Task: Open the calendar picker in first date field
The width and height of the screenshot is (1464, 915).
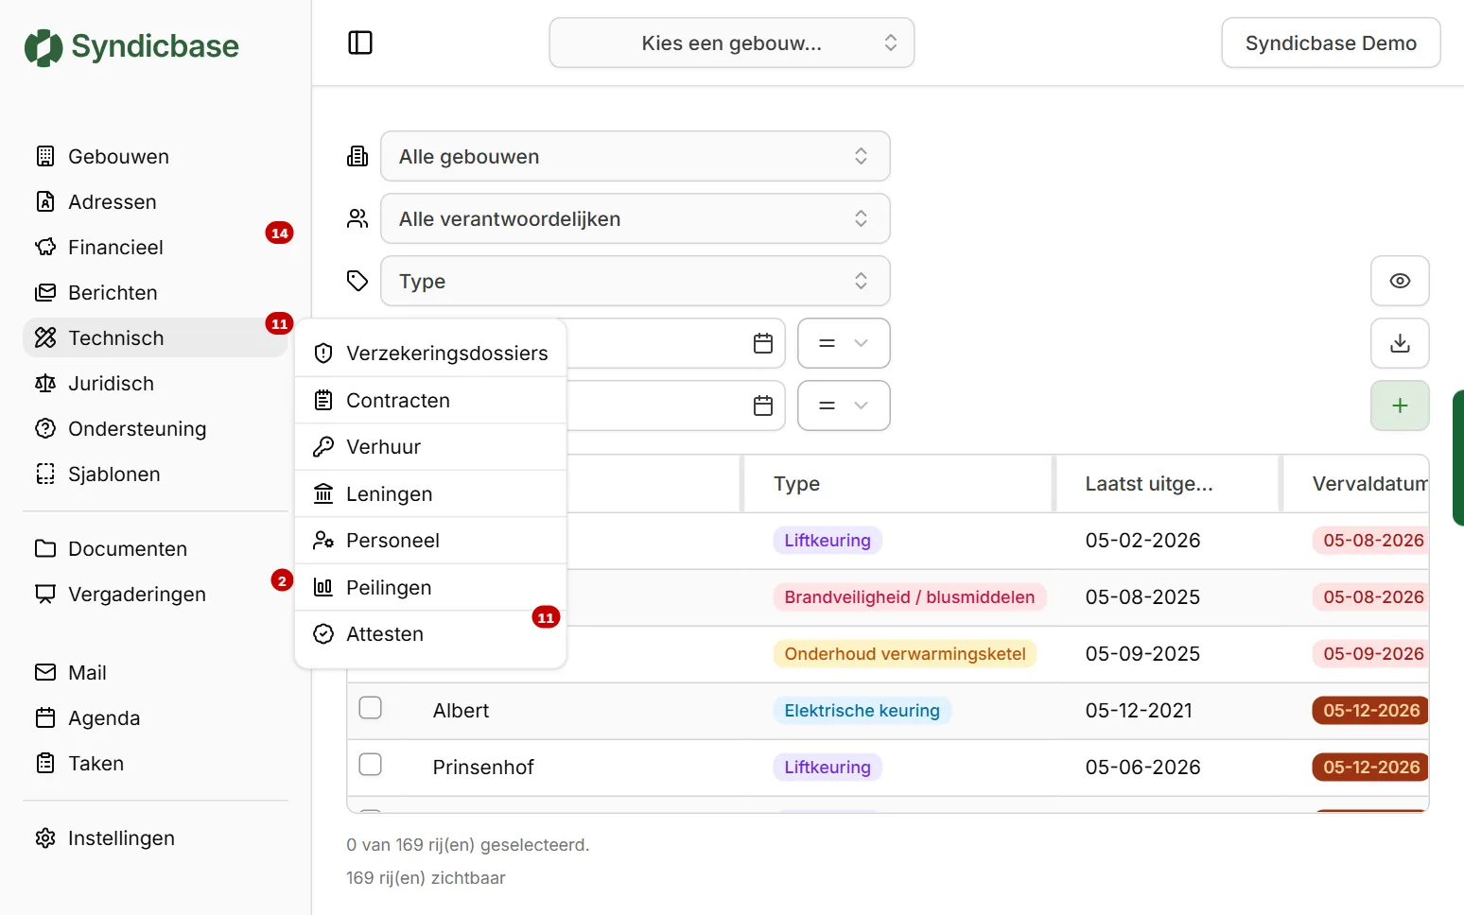Action: click(763, 343)
